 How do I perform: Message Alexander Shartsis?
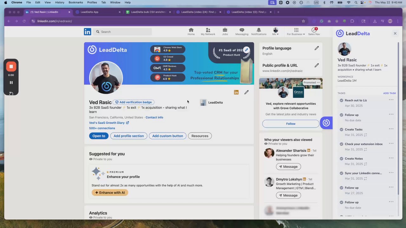pyautogui.click(x=288, y=167)
